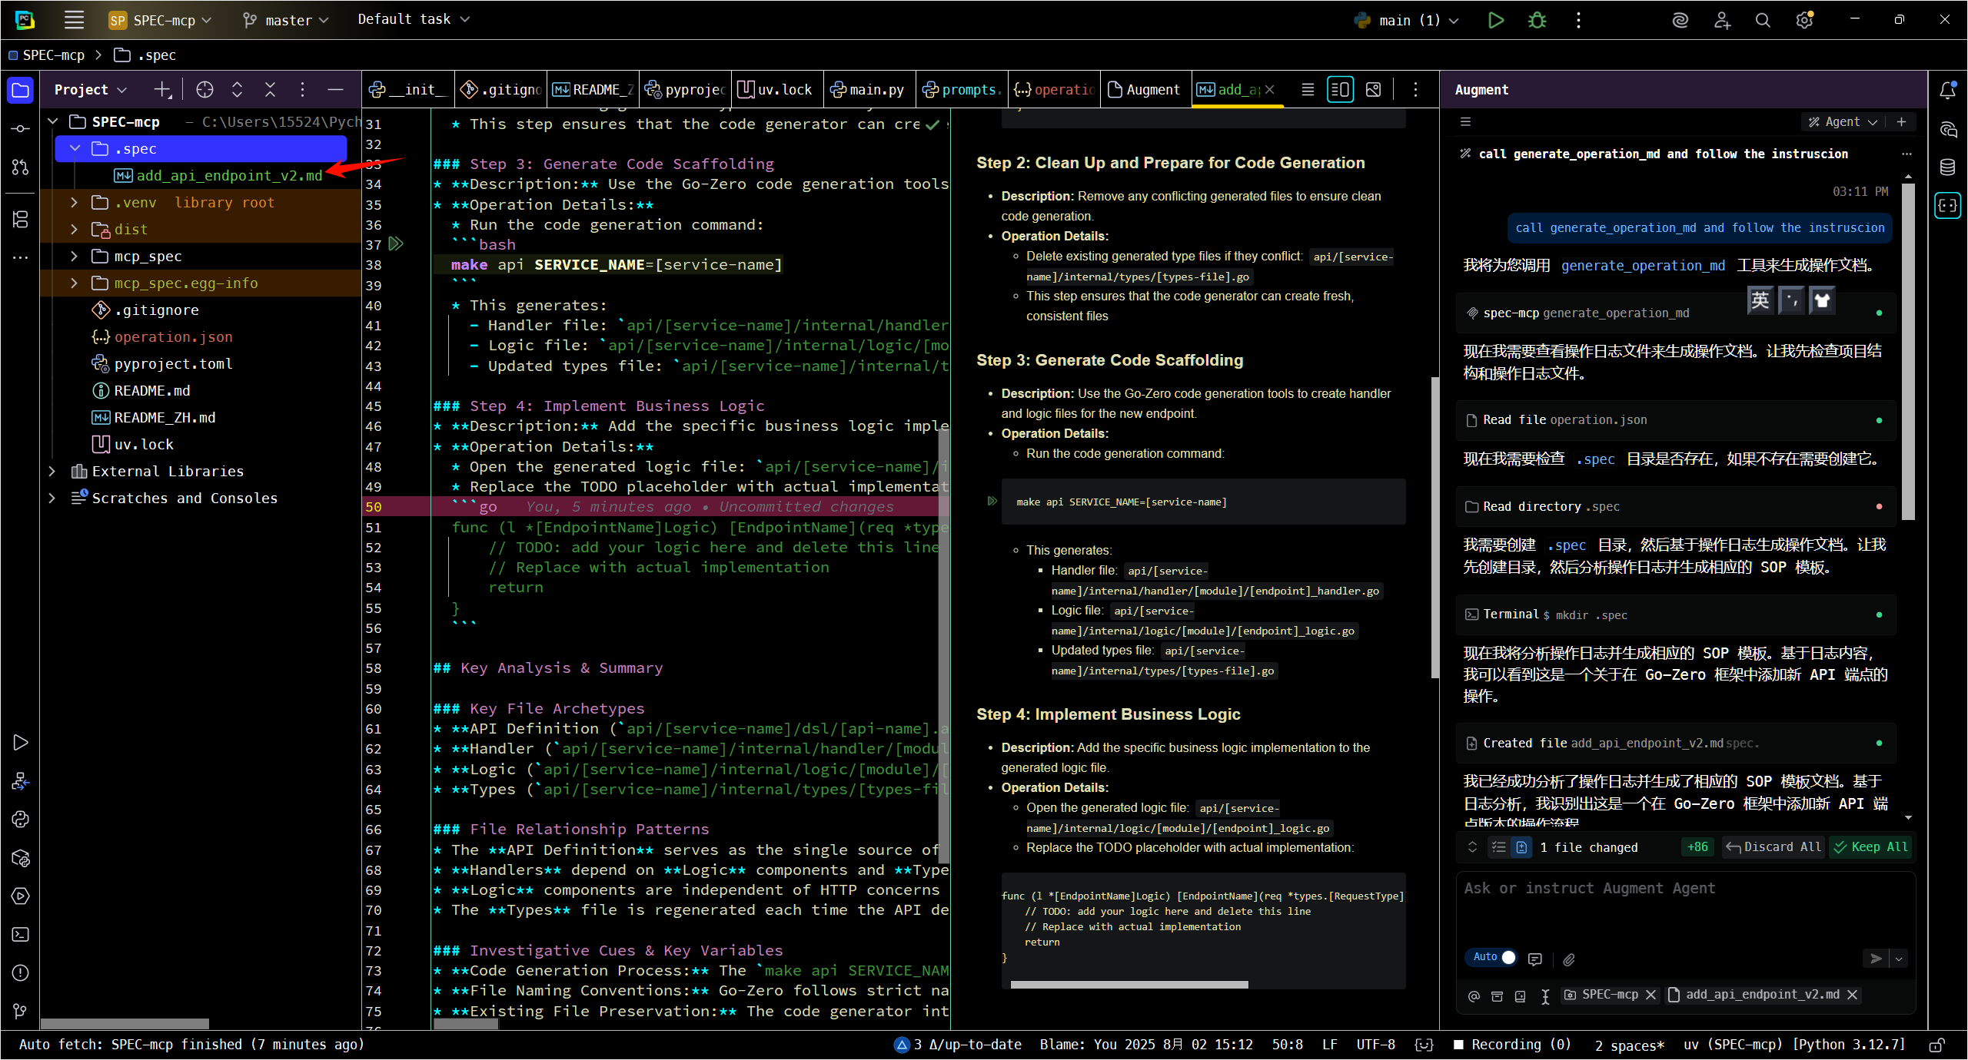Screen dimensions: 1968x1060
Task: Open the Python Packages tool window
Action: tap(21, 858)
